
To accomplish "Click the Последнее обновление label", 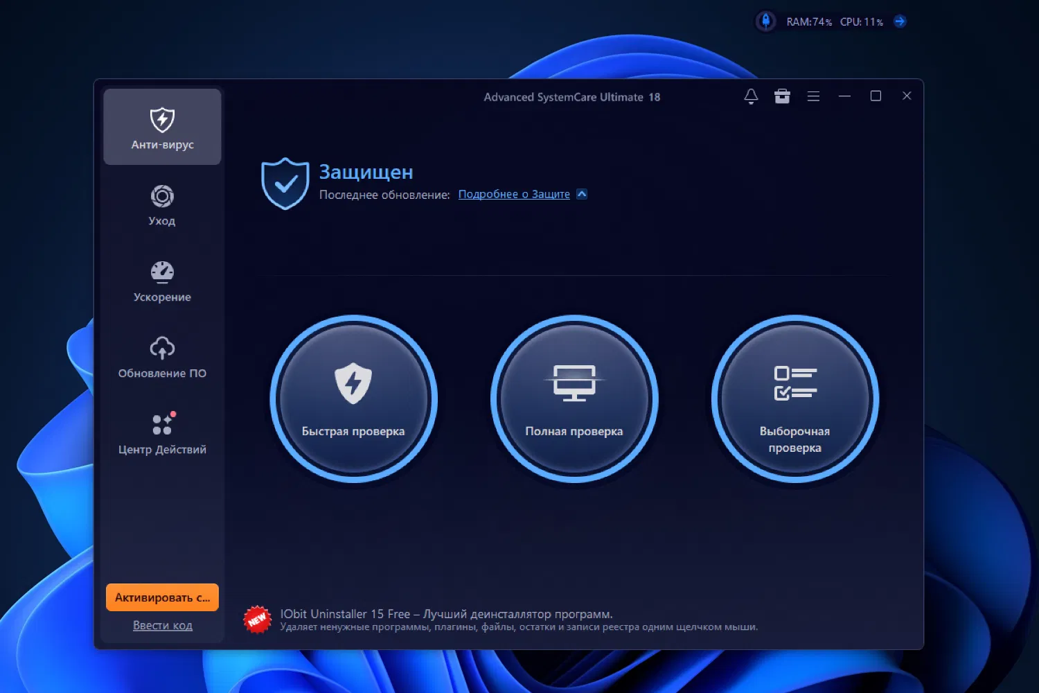I will [384, 195].
